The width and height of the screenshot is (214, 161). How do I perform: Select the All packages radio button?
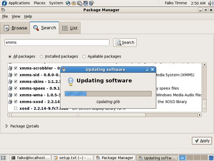click(x=10, y=57)
